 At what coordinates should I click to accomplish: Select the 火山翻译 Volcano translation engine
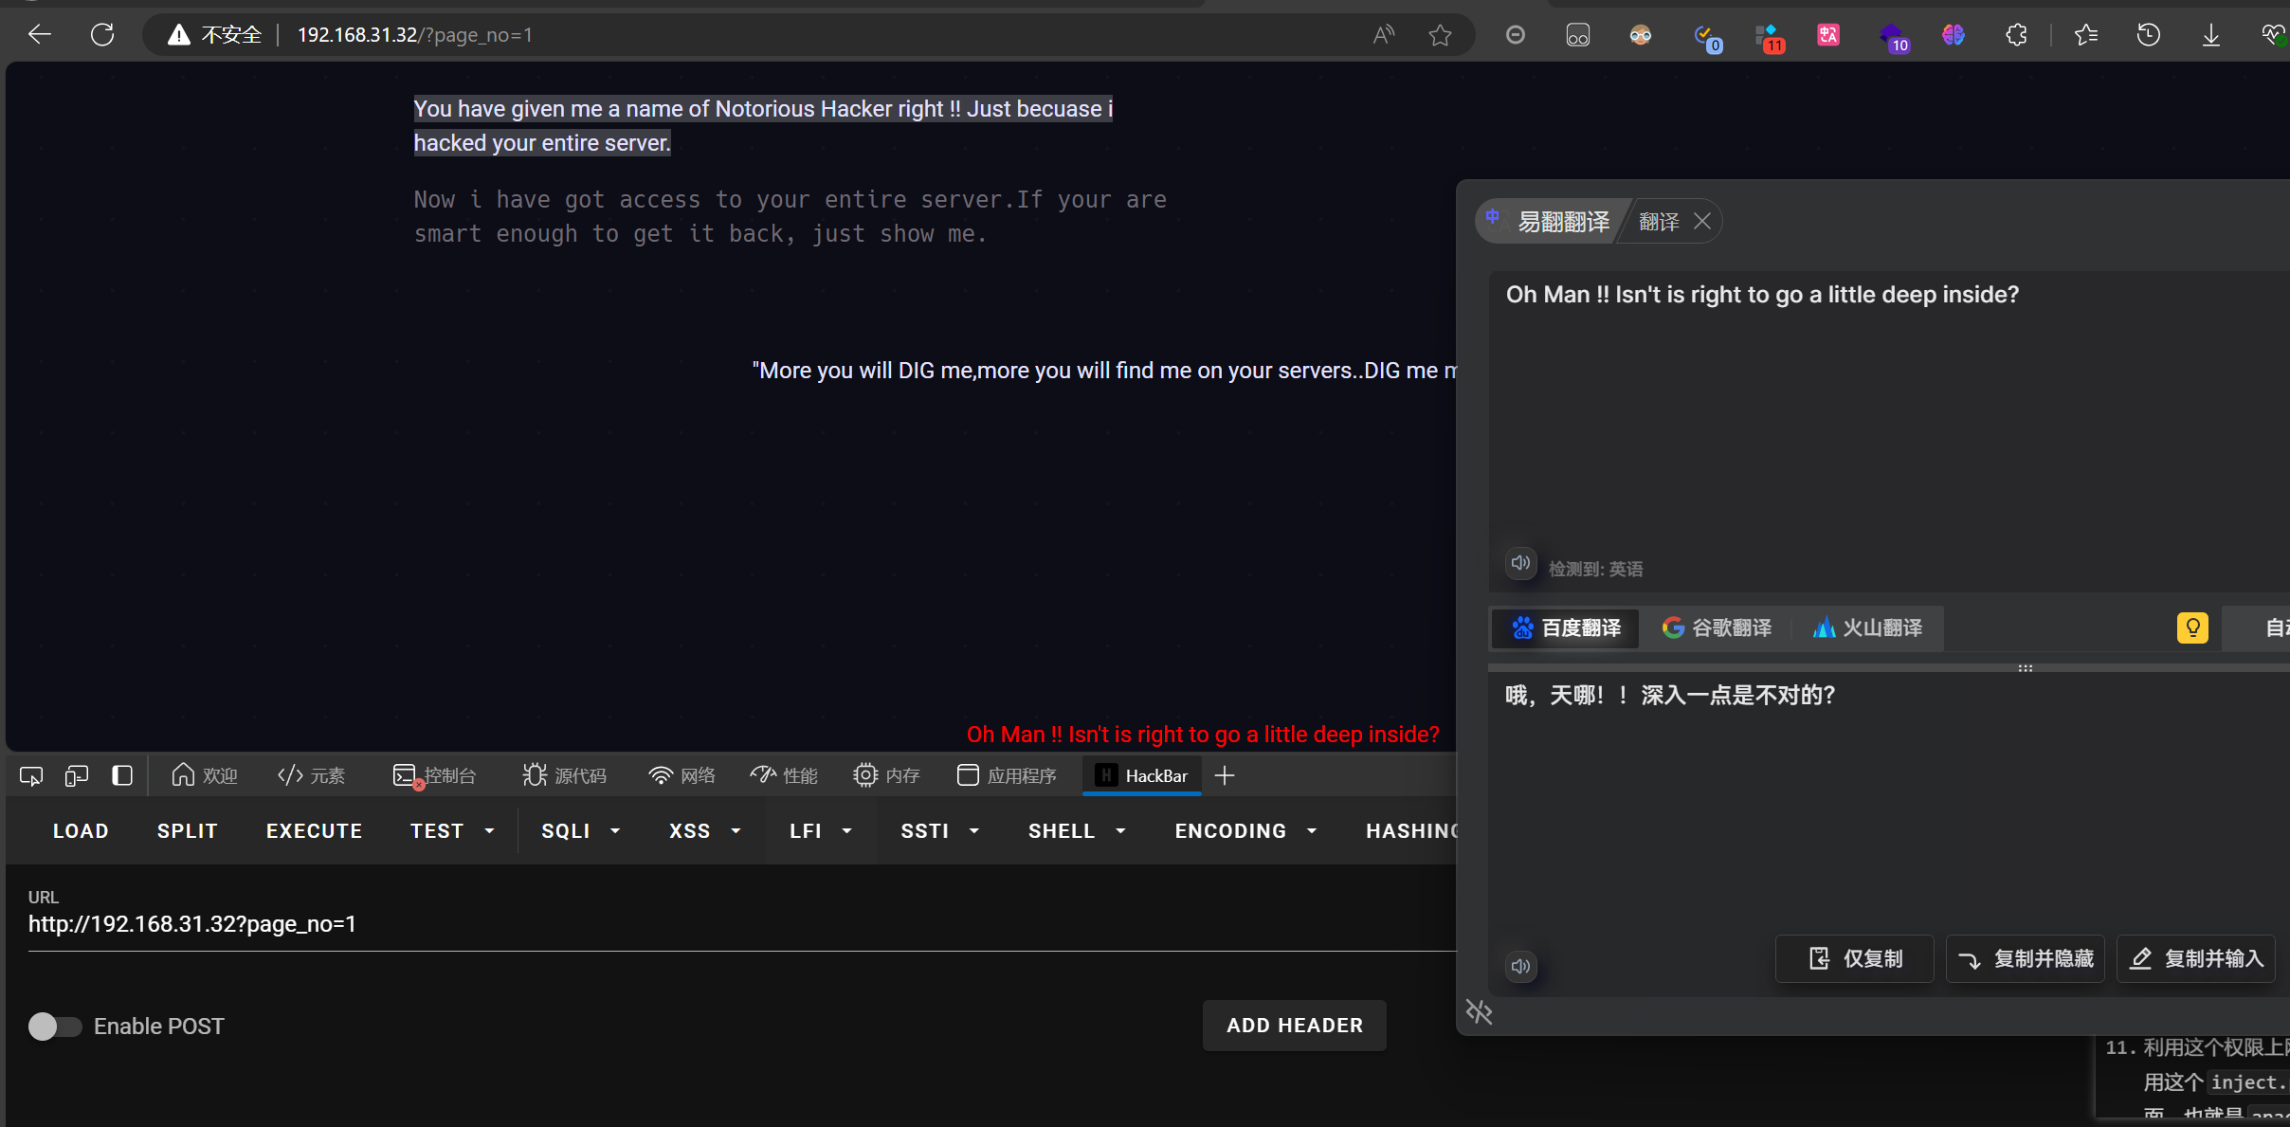coord(1867,628)
